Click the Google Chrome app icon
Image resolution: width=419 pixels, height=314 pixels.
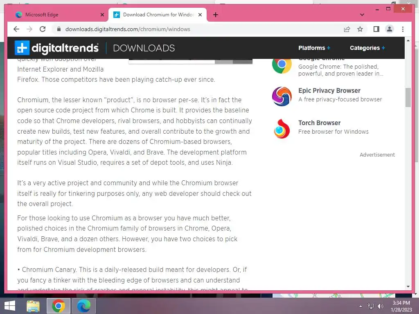(282, 65)
